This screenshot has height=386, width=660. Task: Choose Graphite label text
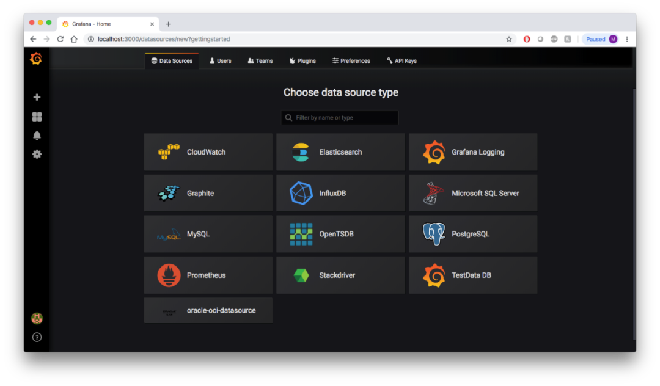point(200,194)
